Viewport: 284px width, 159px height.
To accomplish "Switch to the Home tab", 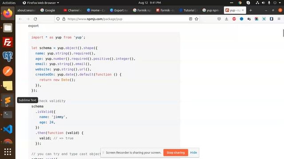I will (96, 10).
